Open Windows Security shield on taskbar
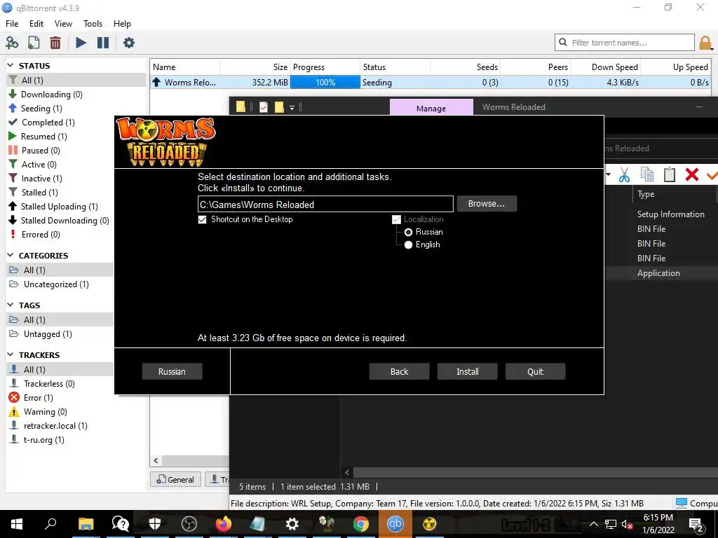This screenshot has height=538, width=718. click(x=155, y=524)
